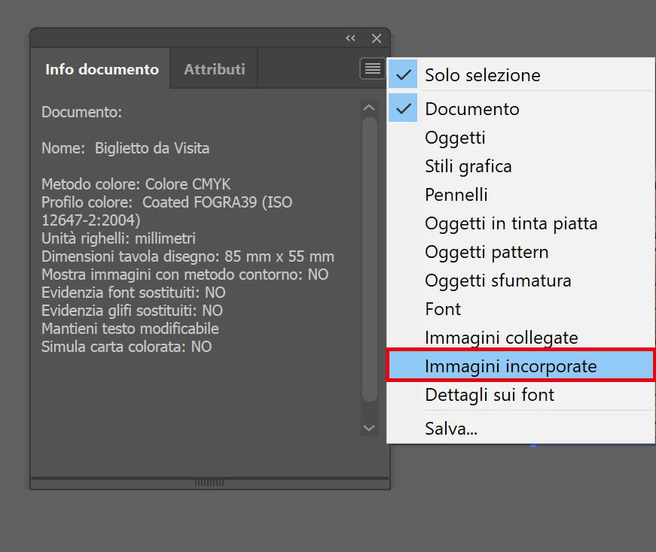Collapse panel with double-arrow icon
Image resolution: width=656 pixels, height=552 pixels.
coord(350,38)
